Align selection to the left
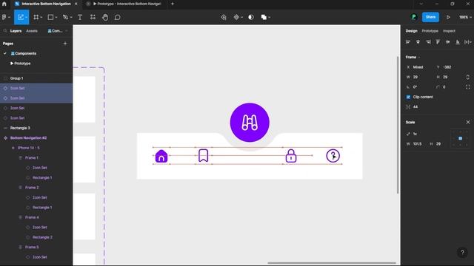 click(408, 42)
